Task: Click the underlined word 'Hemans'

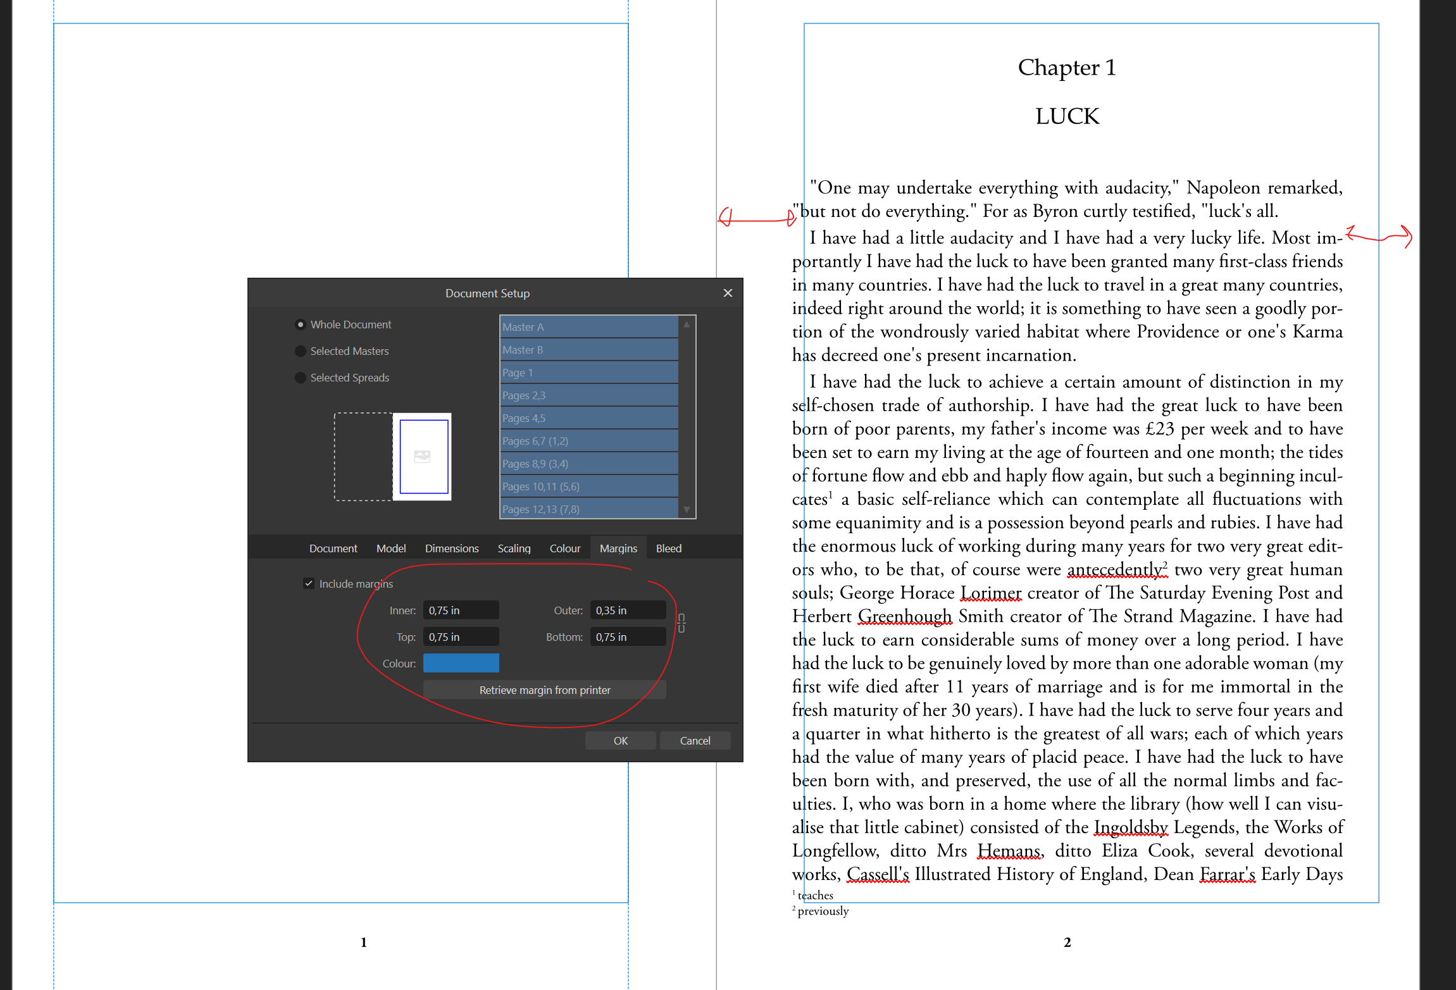Action: tap(1009, 851)
